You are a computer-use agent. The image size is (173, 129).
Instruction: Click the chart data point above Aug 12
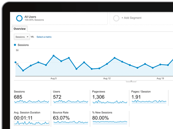pos(107,64)
